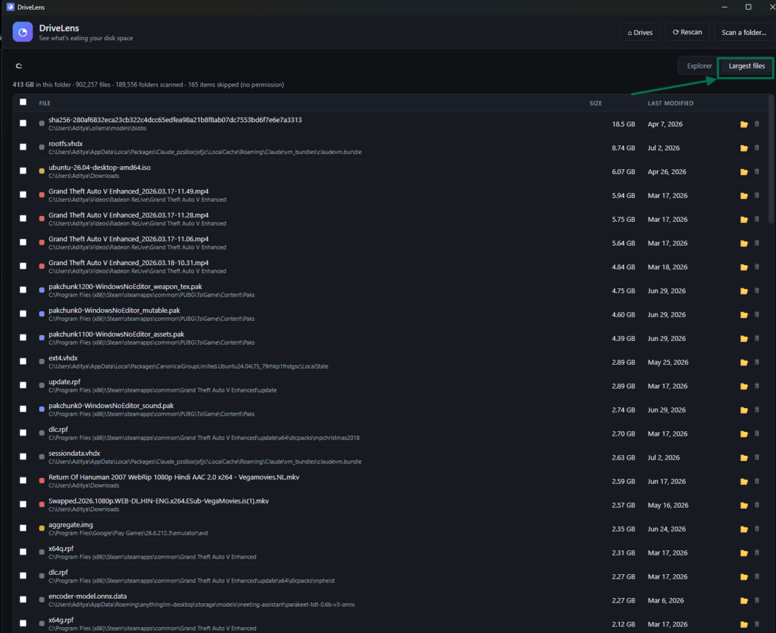Open folder for Return Of Hanuman 2007 mkv
Image resolution: width=776 pixels, height=633 pixels.
[744, 482]
